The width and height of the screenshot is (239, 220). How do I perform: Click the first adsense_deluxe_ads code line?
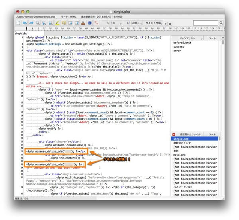point(55,151)
